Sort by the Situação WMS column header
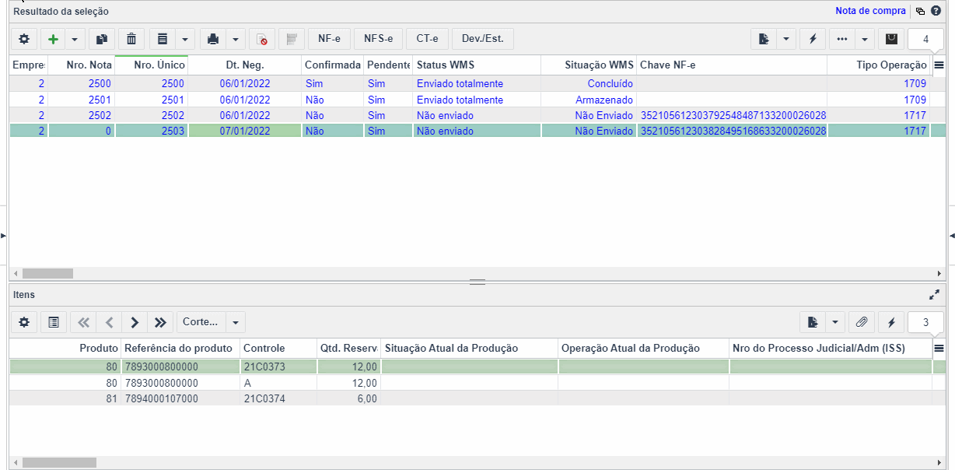This screenshot has height=470, width=955. click(589, 65)
